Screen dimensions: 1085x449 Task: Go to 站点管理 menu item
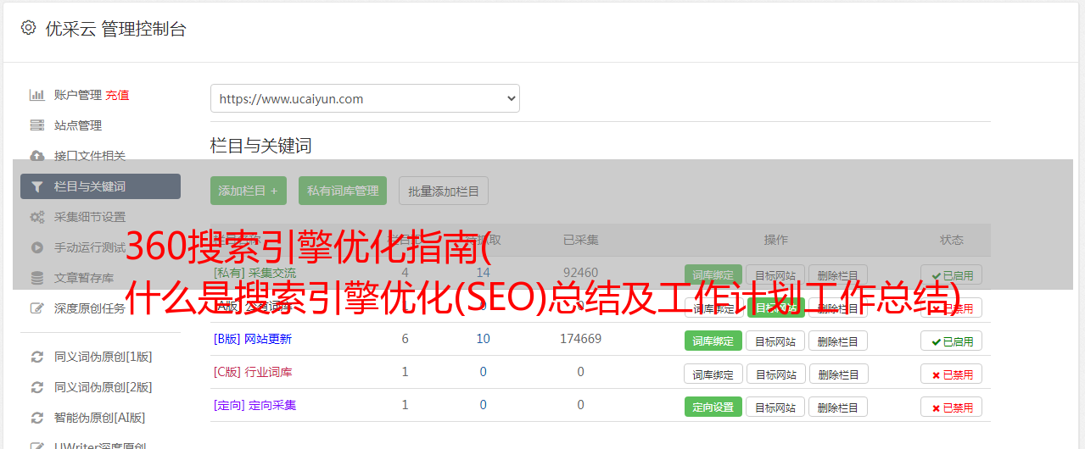pyautogui.click(x=78, y=125)
